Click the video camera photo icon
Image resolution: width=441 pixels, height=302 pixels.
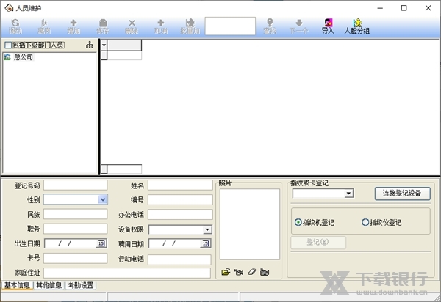265,272
